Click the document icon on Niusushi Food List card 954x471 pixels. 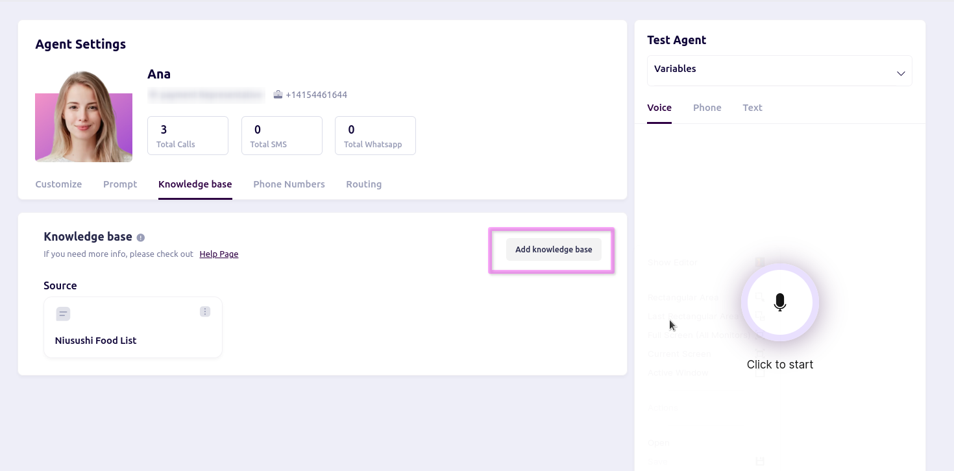(63, 314)
